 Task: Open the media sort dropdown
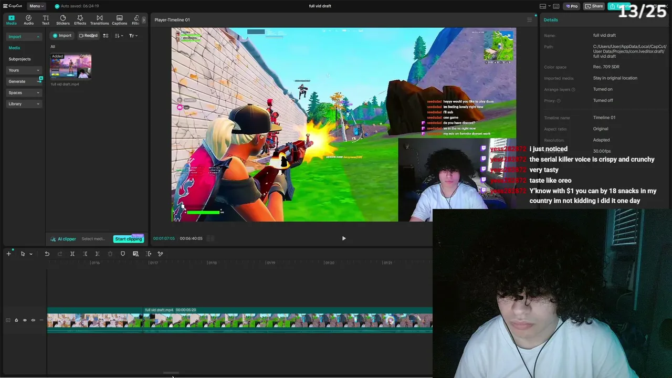[x=119, y=36]
